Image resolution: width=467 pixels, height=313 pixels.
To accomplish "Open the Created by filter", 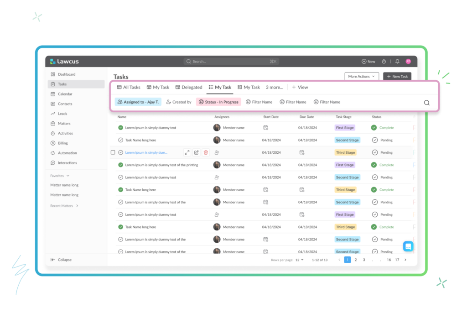I will [179, 102].
